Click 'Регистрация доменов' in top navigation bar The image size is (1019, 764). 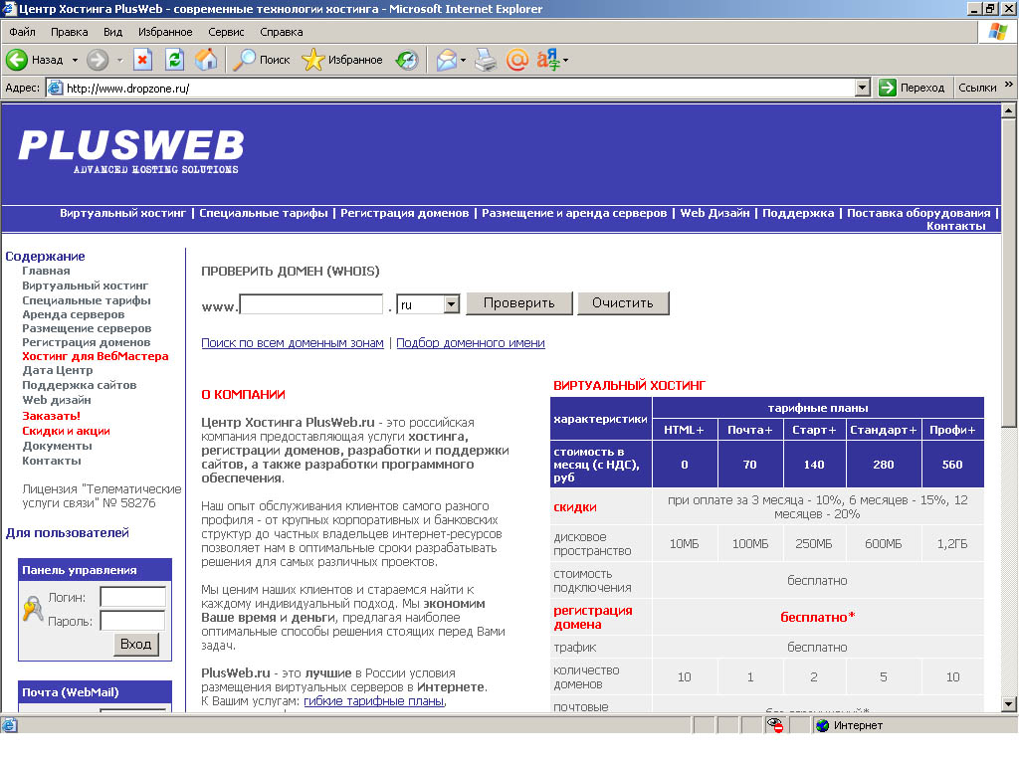pyautogui.click(x=404, y=213)
